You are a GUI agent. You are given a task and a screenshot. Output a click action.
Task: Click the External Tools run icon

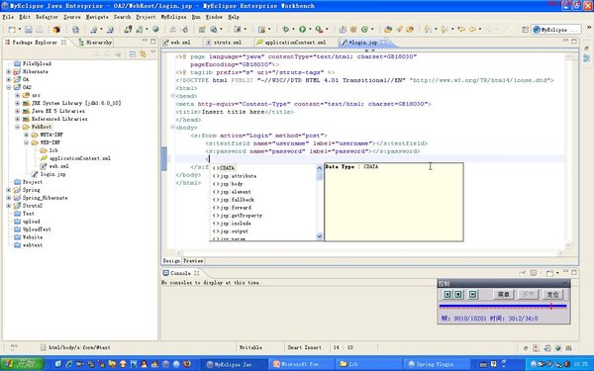(319, 29)
